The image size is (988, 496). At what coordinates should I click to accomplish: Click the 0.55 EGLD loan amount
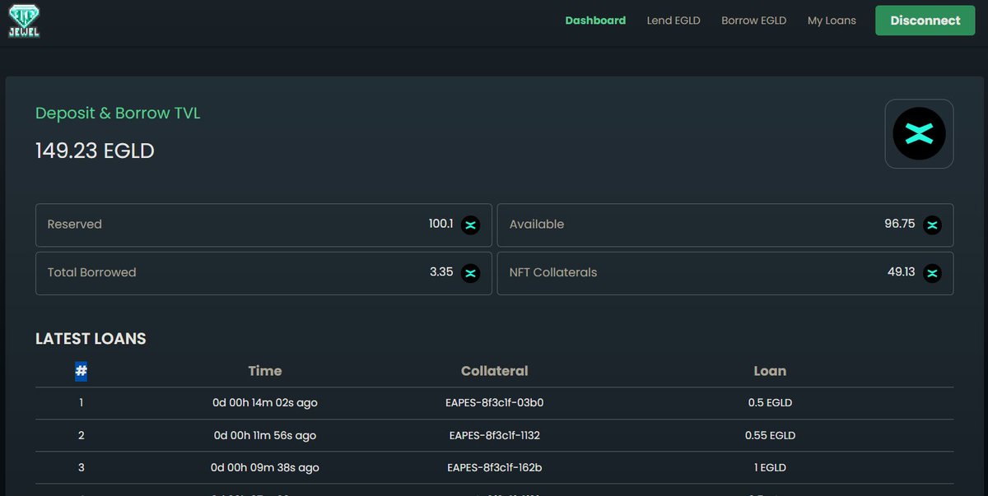point(770,435)
